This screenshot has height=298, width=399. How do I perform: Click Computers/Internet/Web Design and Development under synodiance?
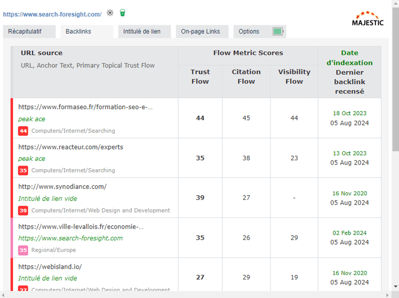[101, 211]
